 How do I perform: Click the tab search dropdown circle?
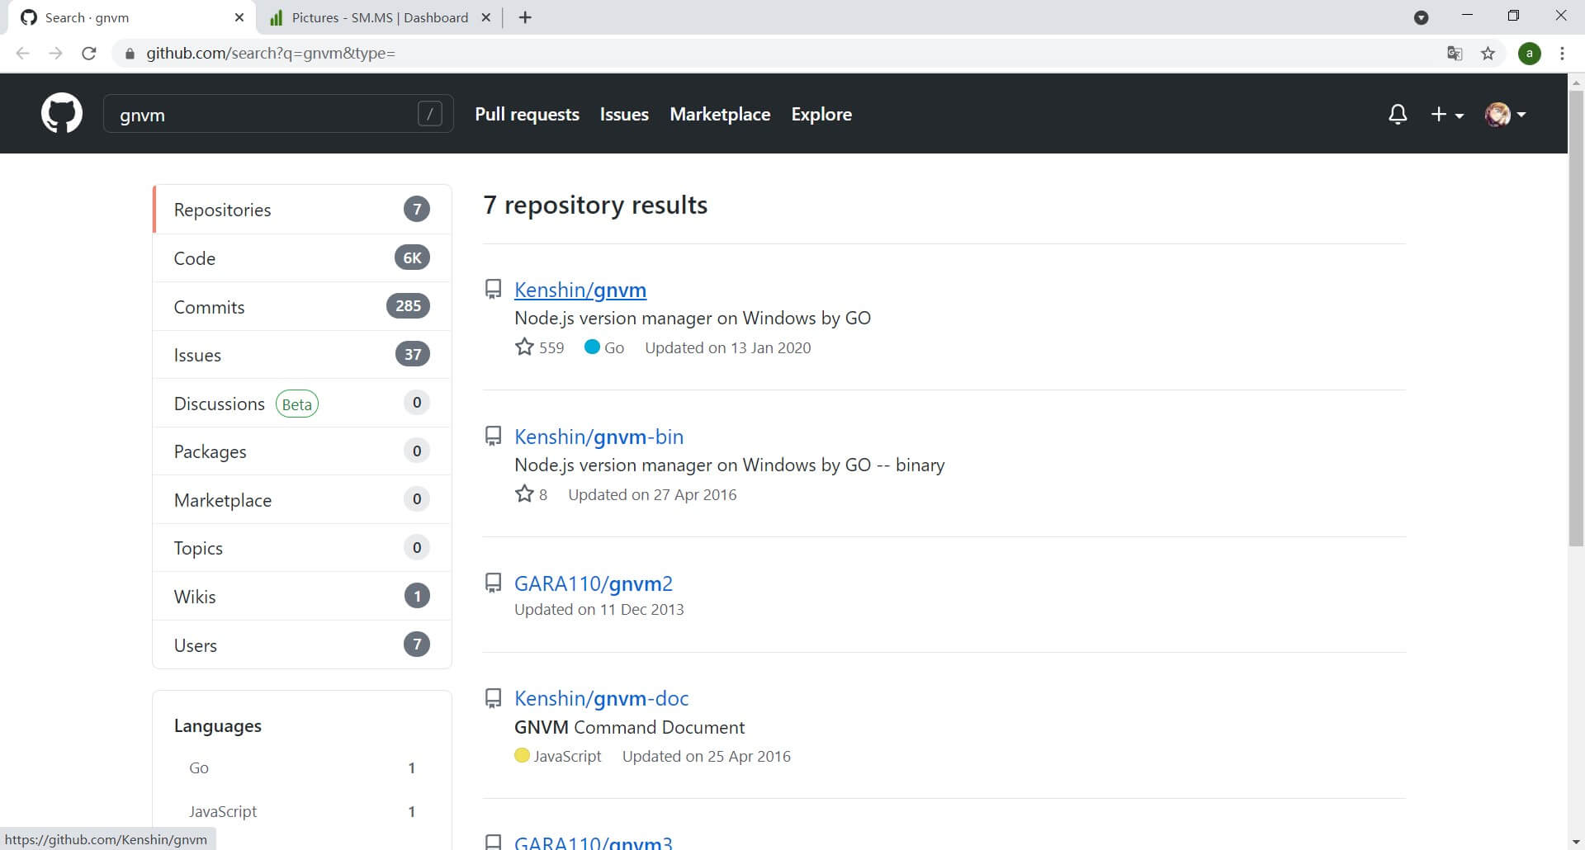click(1421, 17)
